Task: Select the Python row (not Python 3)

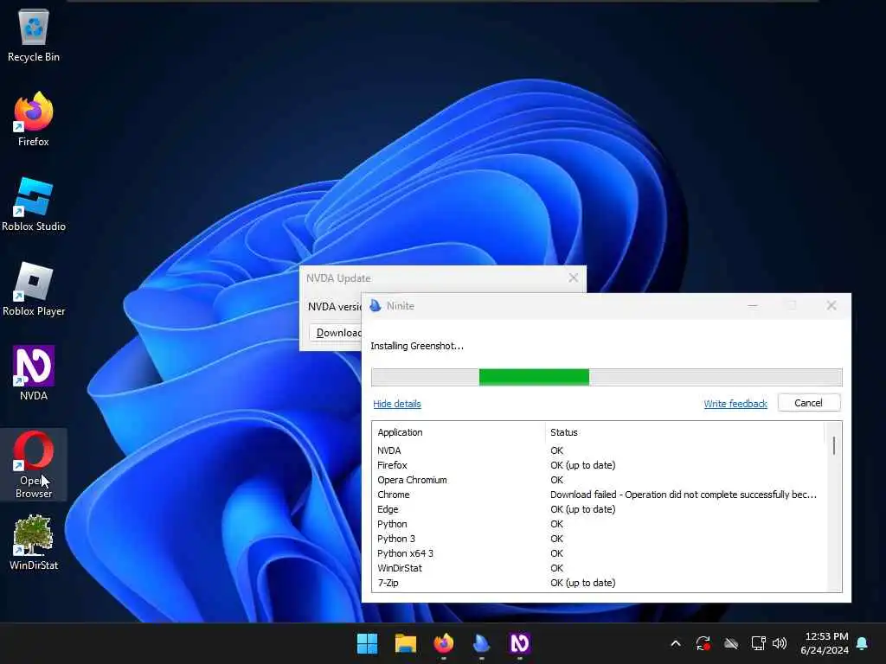Action: click(x=598, y=524)
